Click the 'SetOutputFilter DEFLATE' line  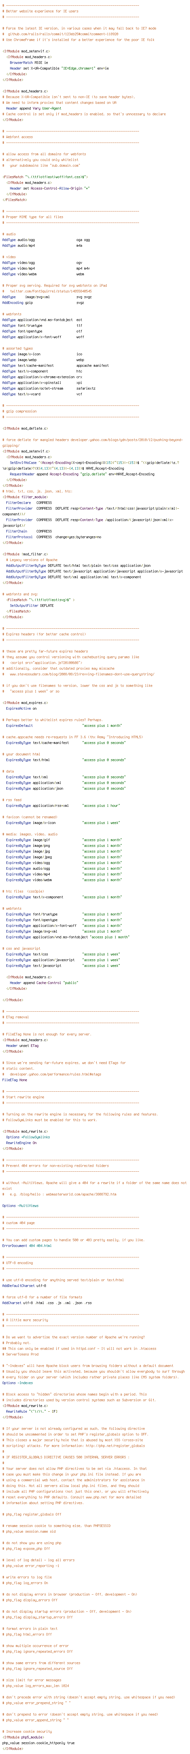coord(32,605)
